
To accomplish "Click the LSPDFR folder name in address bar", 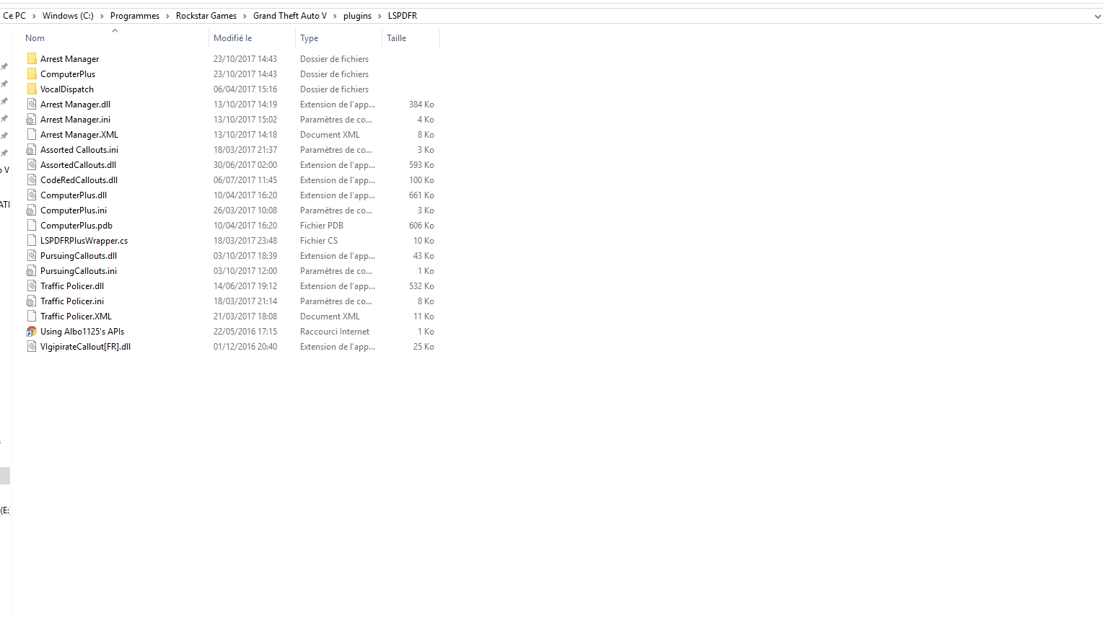I will [403, 16].
